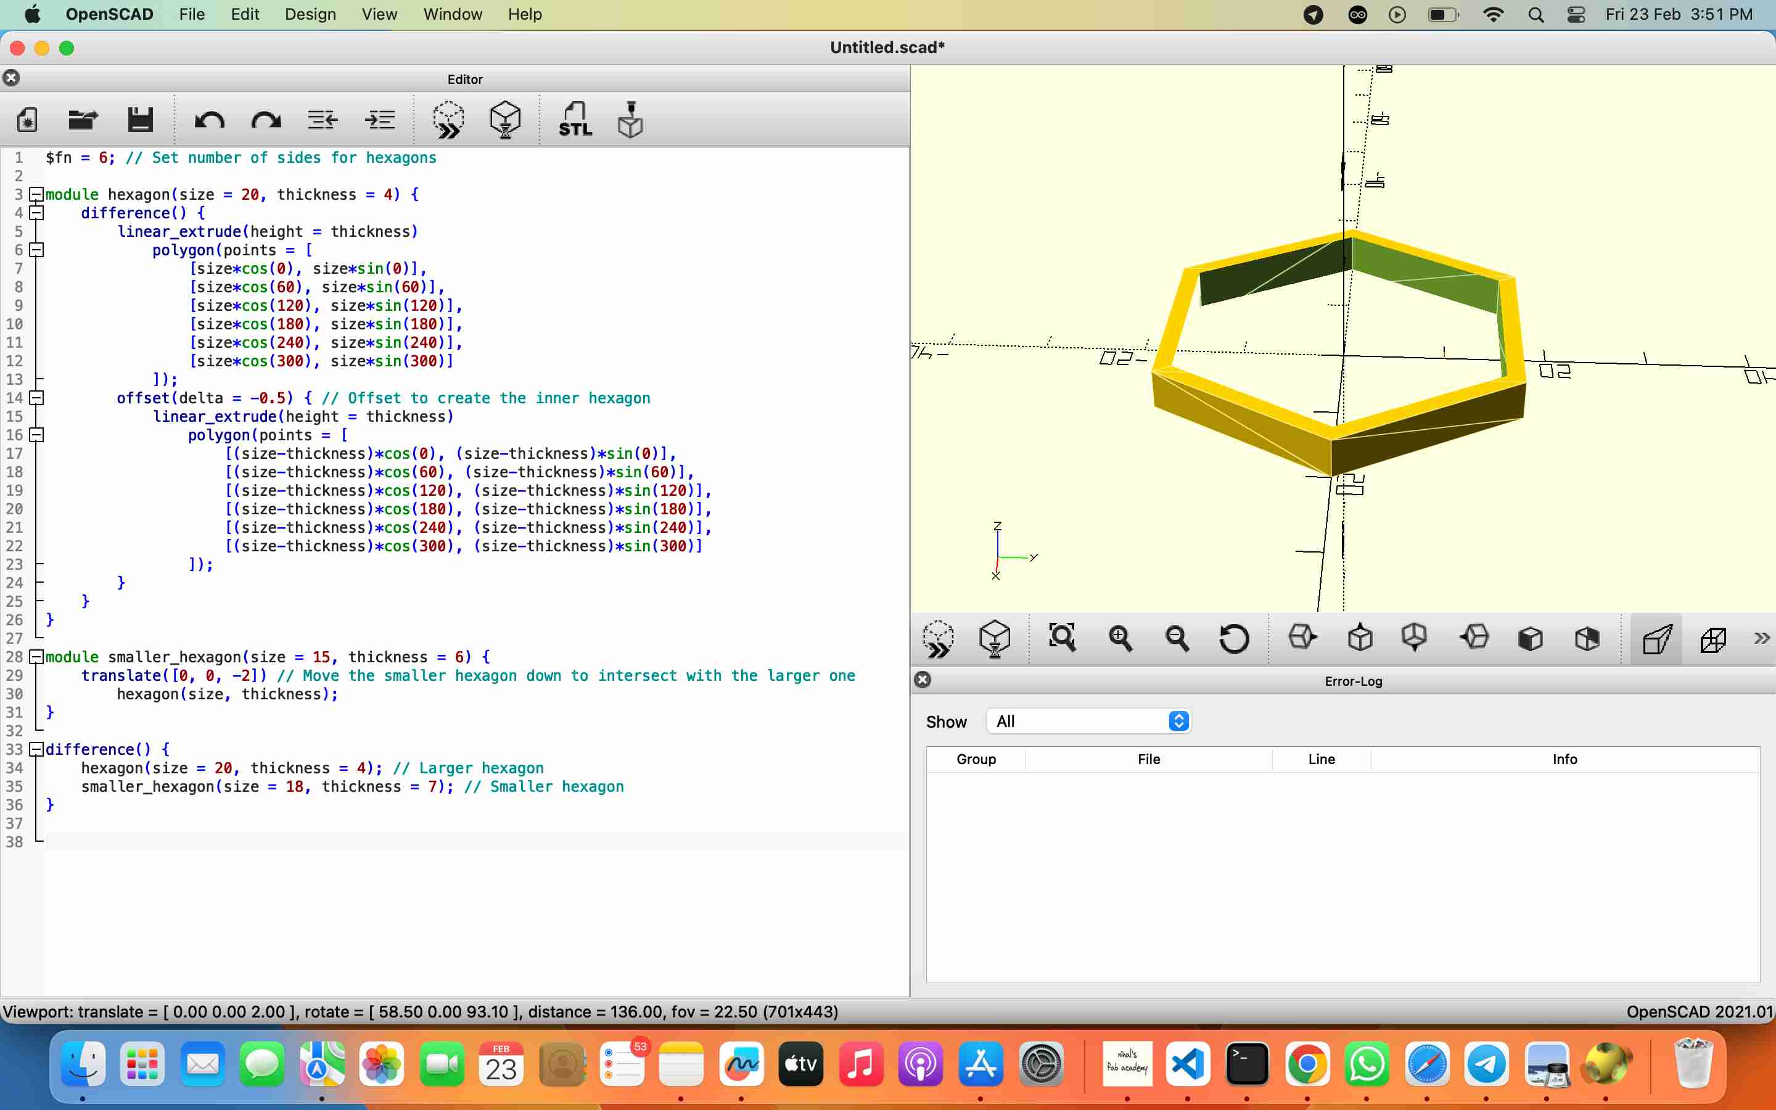
Task: Click the redo button in editor toolbar
Action: [265, 119]
